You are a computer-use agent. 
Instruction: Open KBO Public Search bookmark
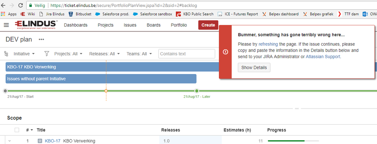[x=195, y=14]
